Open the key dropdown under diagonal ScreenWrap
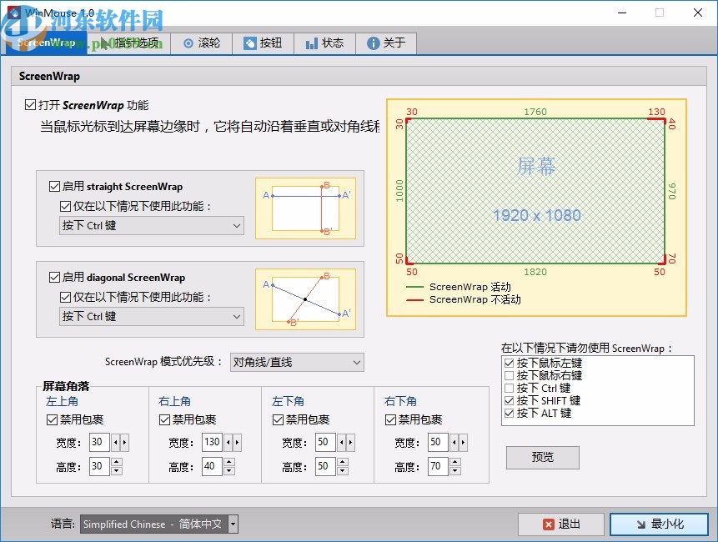This screenshot has width=718, height=542. [152, 316]
